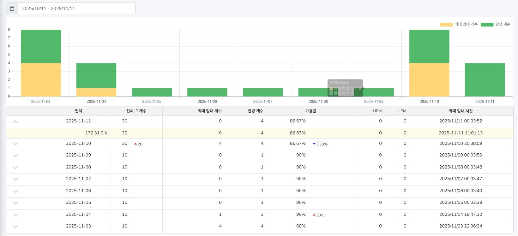
Task: Click the 최대 임대 시간 column header
Action: point(461,111)
